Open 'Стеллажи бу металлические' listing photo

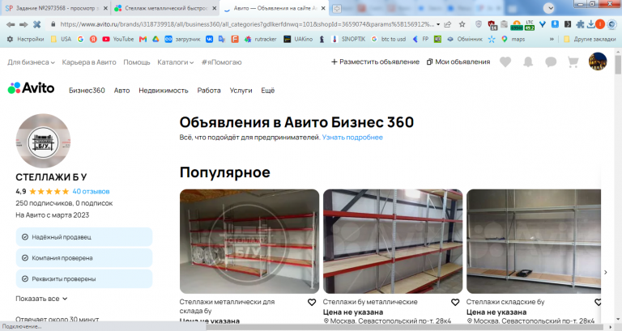point(393,241)
